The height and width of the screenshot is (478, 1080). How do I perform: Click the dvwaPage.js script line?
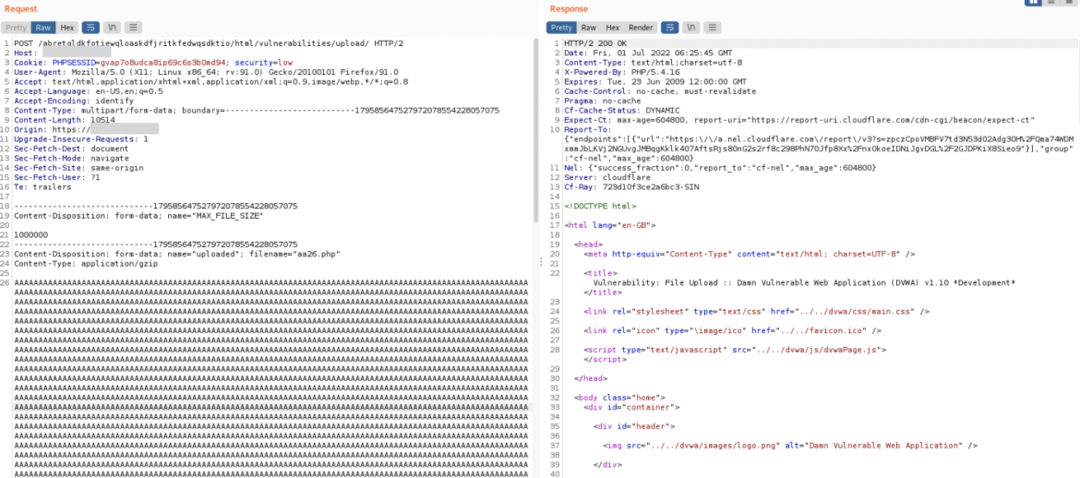tap(735, 350)
